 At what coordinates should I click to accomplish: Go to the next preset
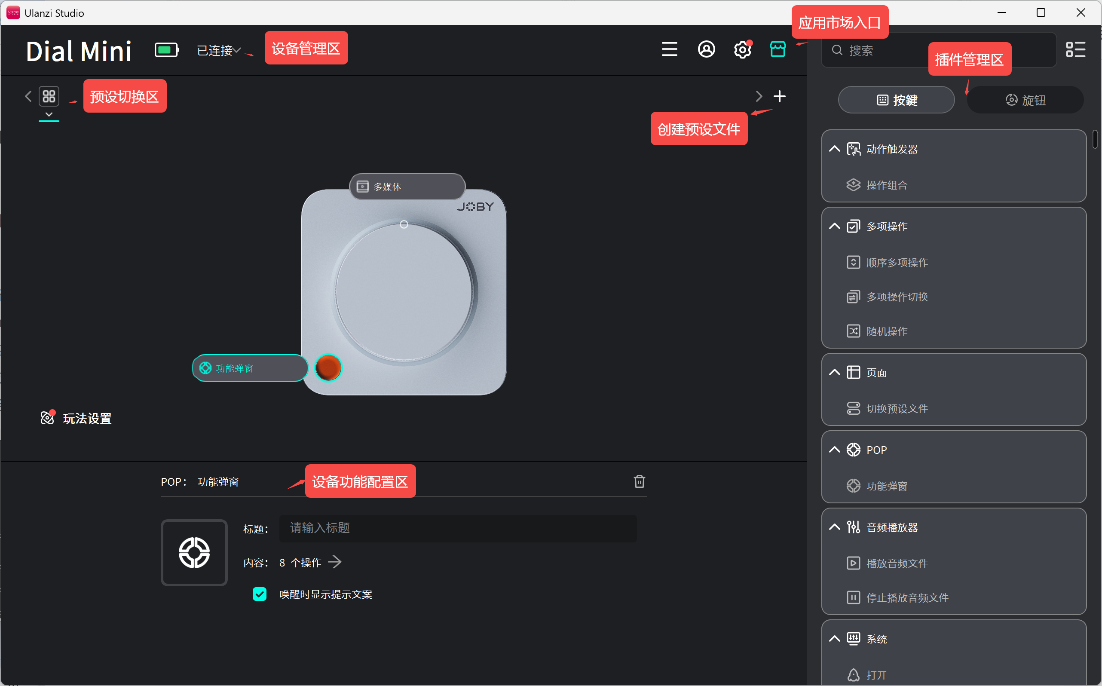(x=759, y=96)
